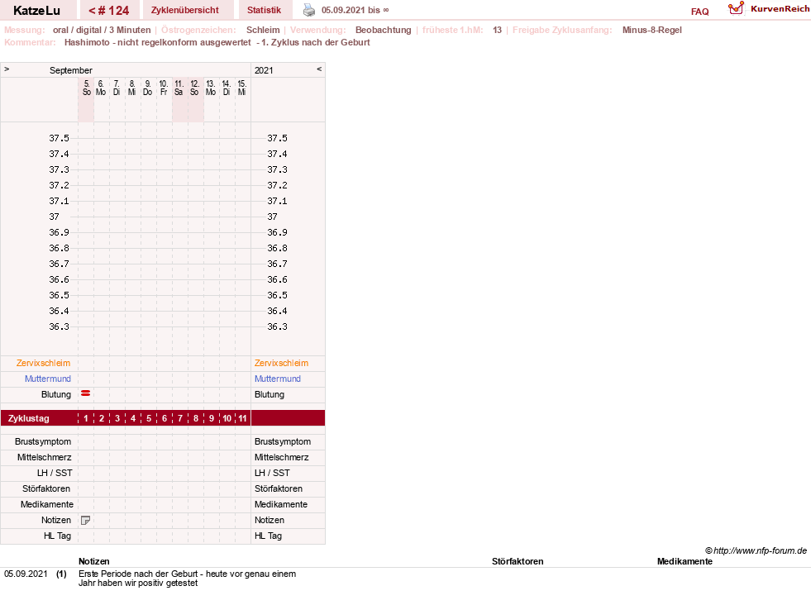The image size is (811, 605).
Task: Open the KurvenReich logo link
Action: 769,9
